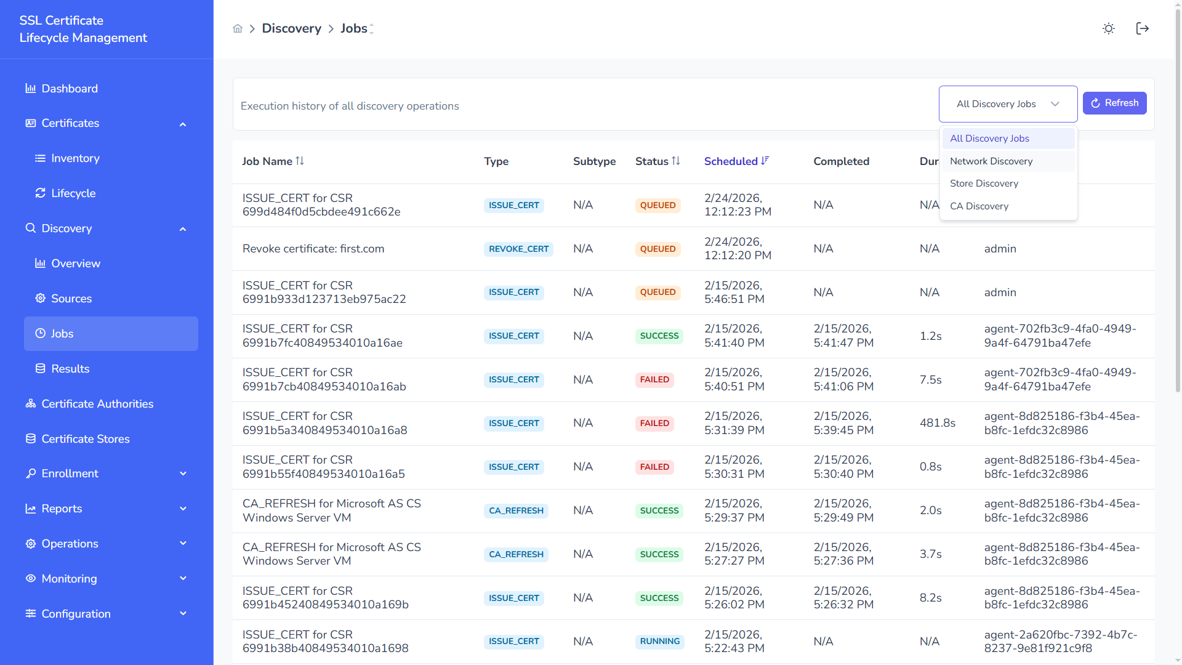The image size is (1182, 665).
Task: Collapse the Discovery sidebar section
Action: 183,229
